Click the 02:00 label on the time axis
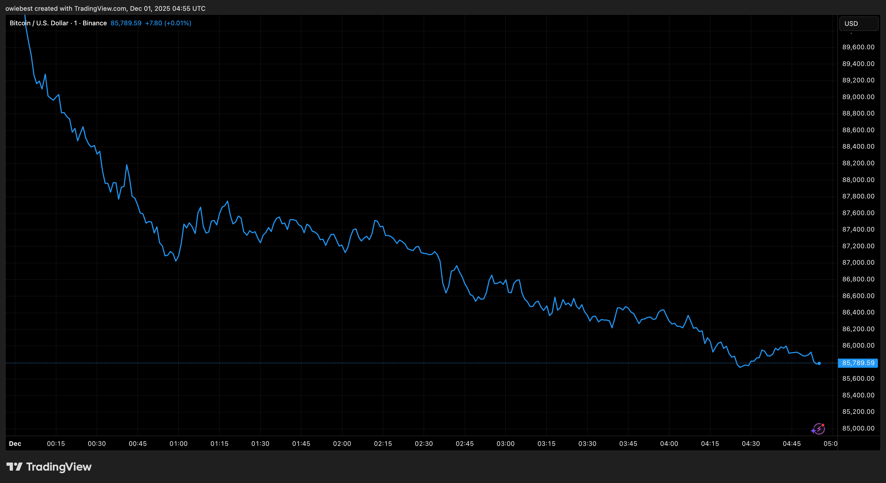The image size is (886, 483). [343, 443]
